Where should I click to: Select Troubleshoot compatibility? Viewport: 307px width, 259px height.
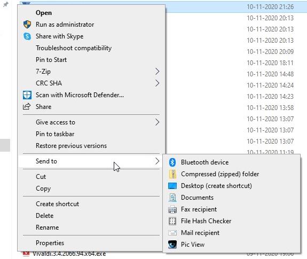click(x=91, y=48)
